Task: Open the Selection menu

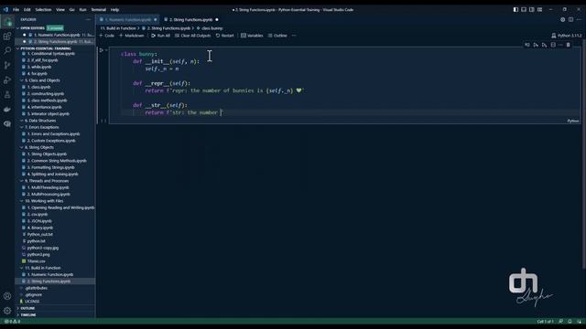Action: (43, 10)
